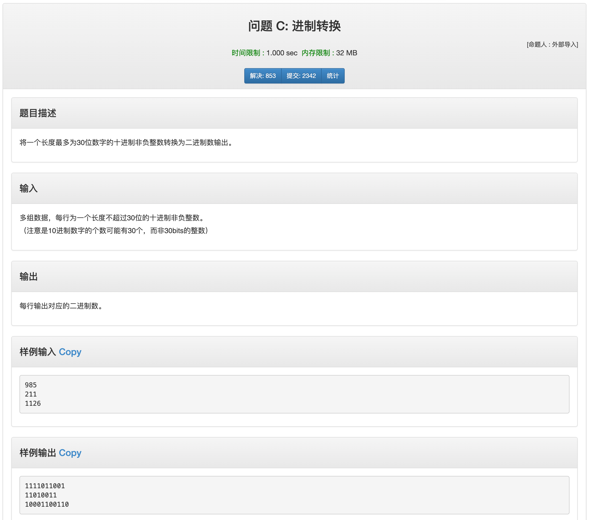Copy the sample input via Copy link
This screenshot has height=520, width=590.
(70, 352)
